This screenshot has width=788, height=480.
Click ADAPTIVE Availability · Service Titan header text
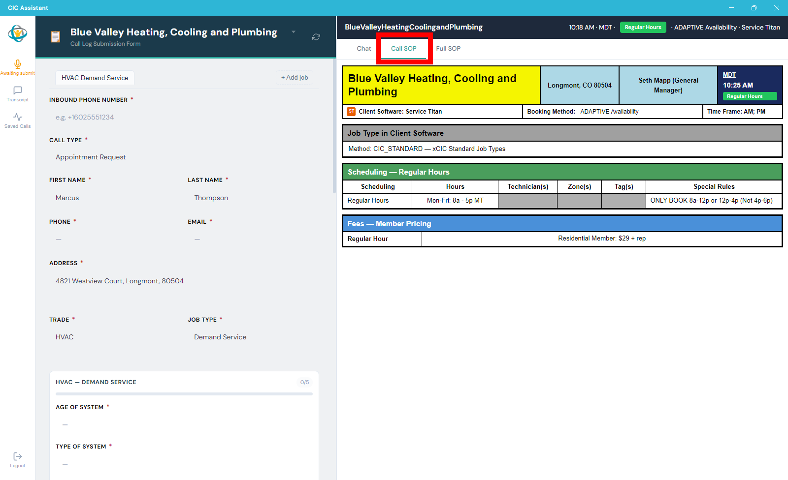pyautogui.click(x=727, y=28)
